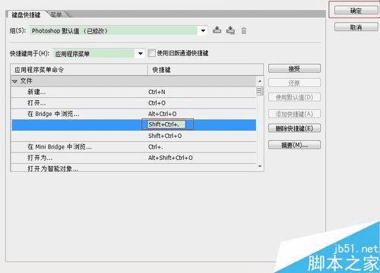
Task: Click the list scrollbar up arrow
Action: tap(260, 81)
